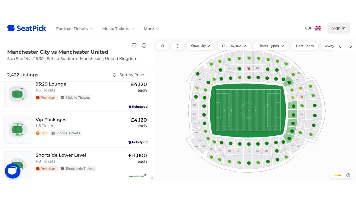356x200 pixels.
Task: Open event info icon
Action: coord(144,45)
